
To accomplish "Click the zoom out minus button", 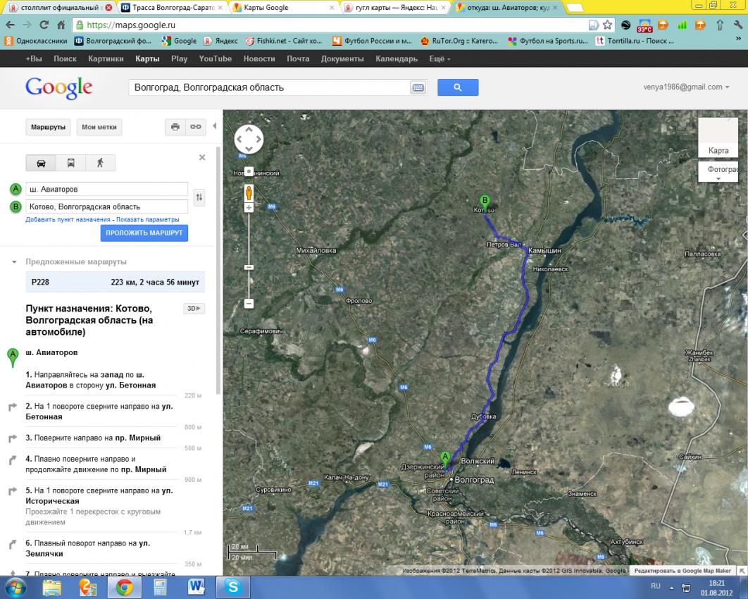I will coord(249,304).
